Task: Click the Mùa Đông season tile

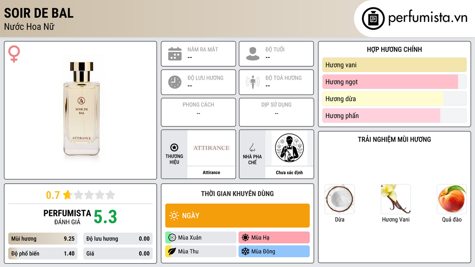Action: pyautogui.click(x=274, y=251)
